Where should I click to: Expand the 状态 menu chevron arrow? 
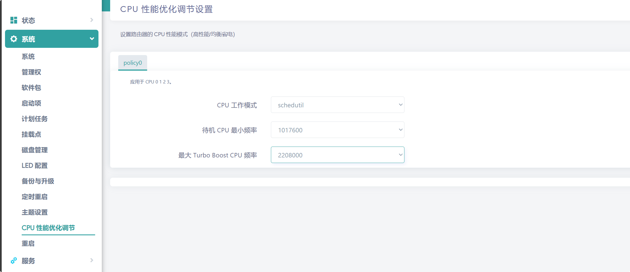tap(92, 20)
